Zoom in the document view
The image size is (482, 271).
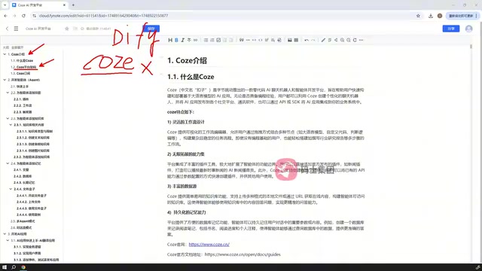coord(342,40)
